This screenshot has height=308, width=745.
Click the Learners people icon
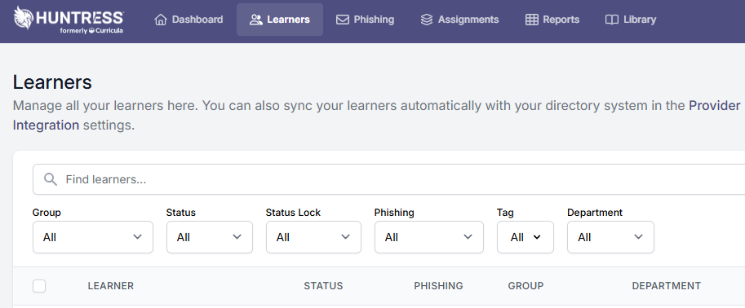click(256, 20)
